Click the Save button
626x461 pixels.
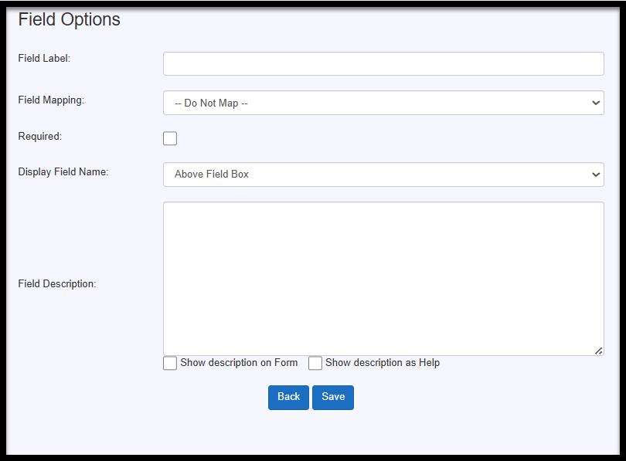click(x=333, y=397)
